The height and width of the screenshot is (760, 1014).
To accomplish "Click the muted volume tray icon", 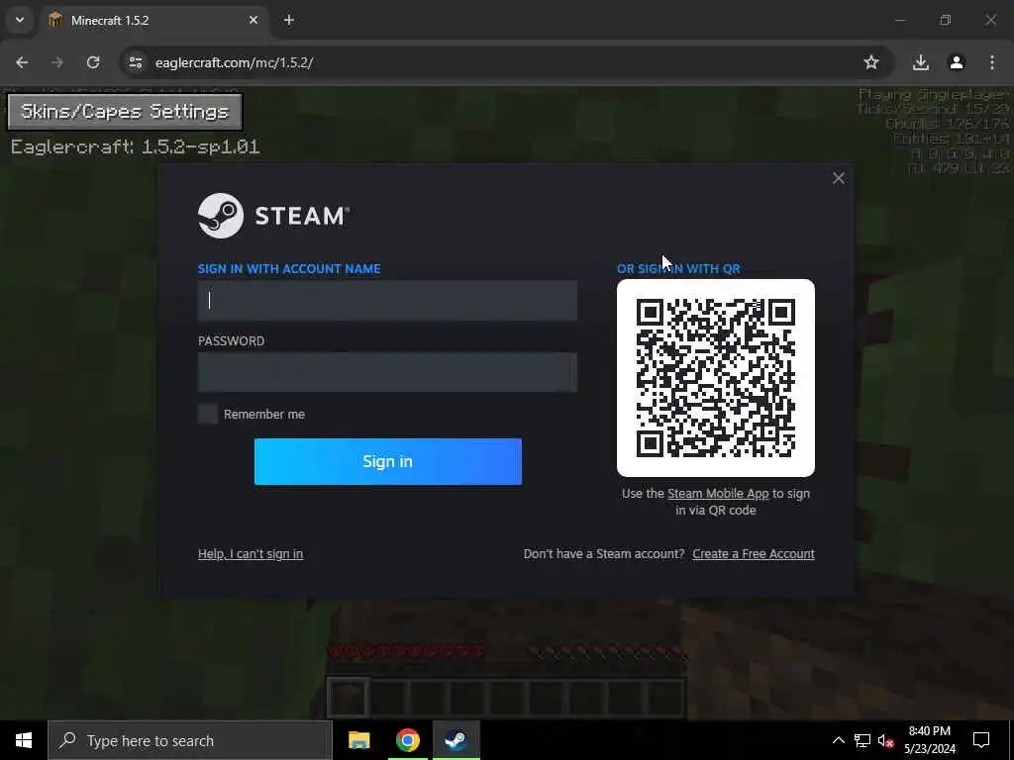I will [x=885, y=740].
